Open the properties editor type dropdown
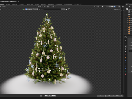 click(x=127, y=37)
